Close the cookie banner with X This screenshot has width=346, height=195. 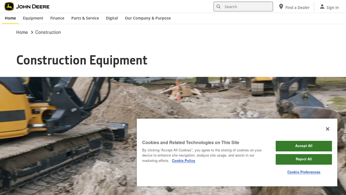(327, 129)
